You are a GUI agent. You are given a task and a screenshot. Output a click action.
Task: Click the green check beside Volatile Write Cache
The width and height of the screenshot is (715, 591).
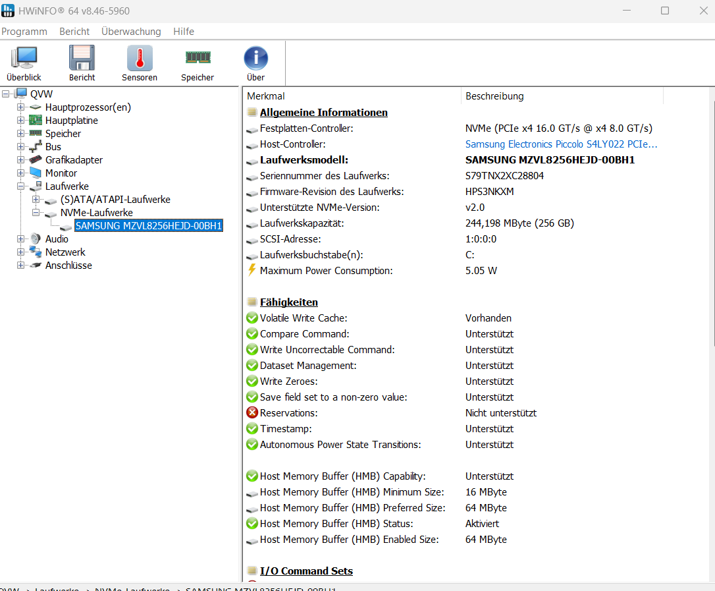(252, 318)
